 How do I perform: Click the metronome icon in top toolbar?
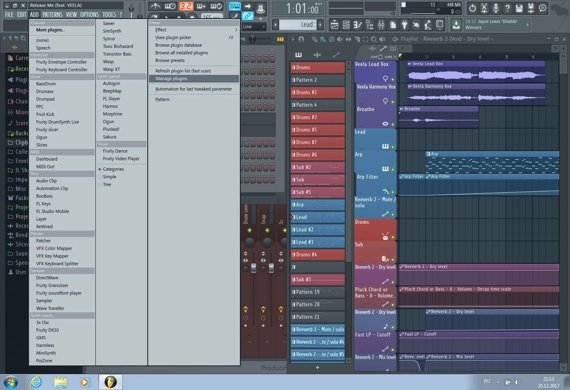pos(155,6)
